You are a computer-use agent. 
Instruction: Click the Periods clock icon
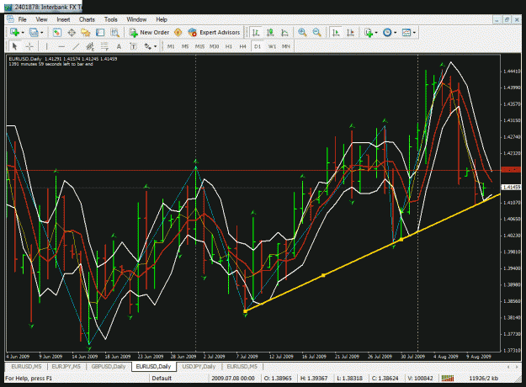(387, 33)
